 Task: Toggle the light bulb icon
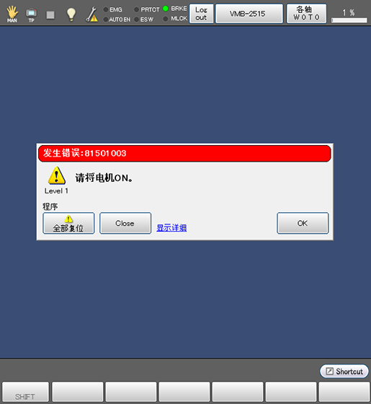71,14
